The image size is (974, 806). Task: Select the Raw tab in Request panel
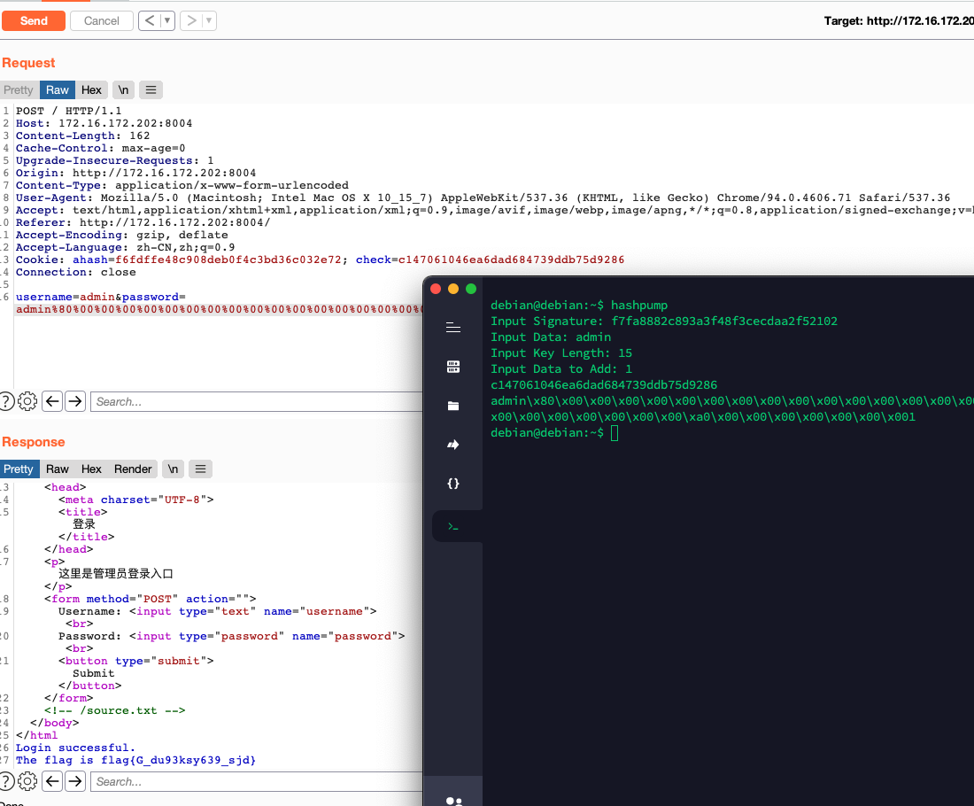[58, 90]
